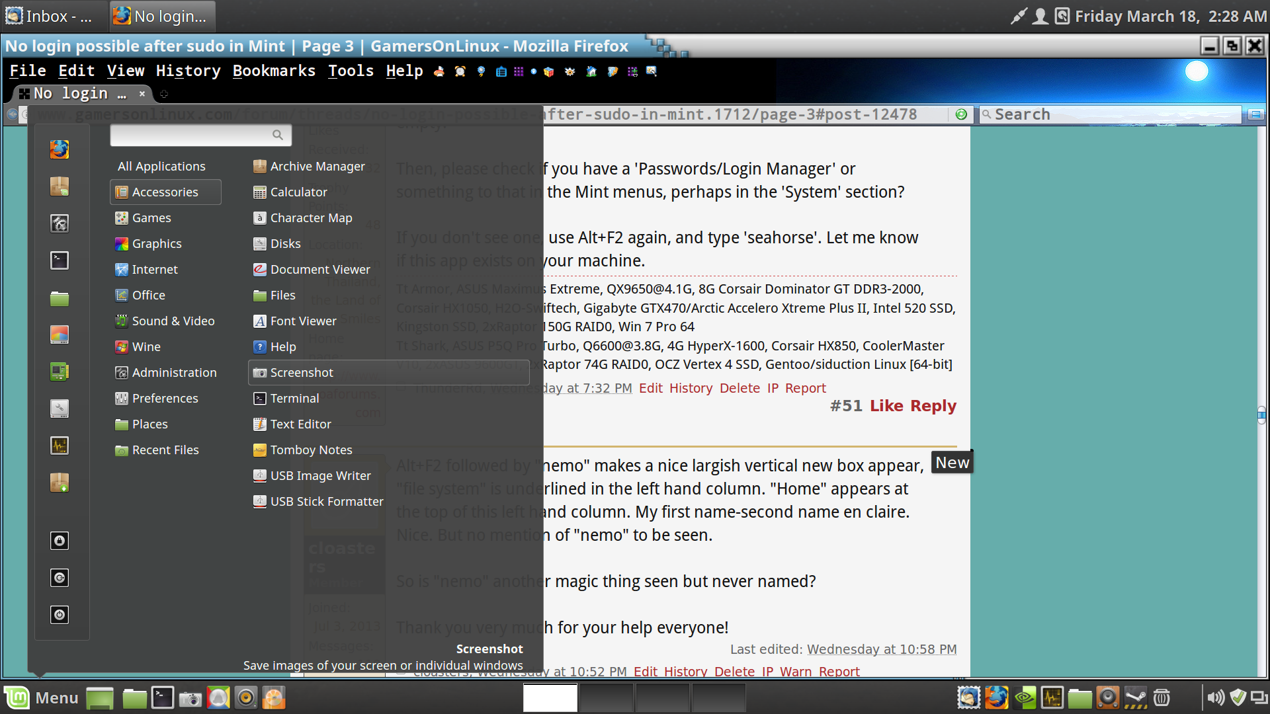Click the Rubik's cube icon in Firefox menubar
Viewport: 1270px width, 714px height.
[x=548, y=71]
